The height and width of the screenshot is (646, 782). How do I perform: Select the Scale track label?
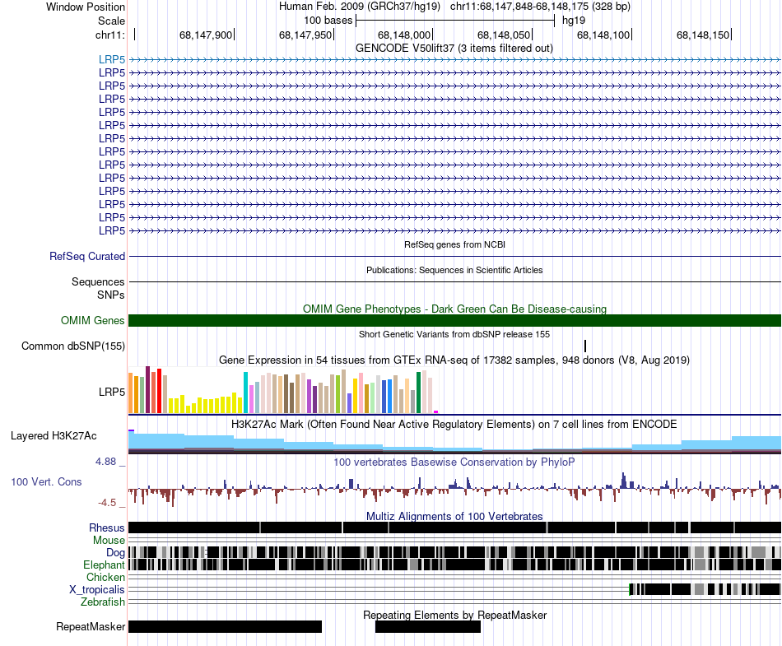pyautogui.click(x=111, y=21)
